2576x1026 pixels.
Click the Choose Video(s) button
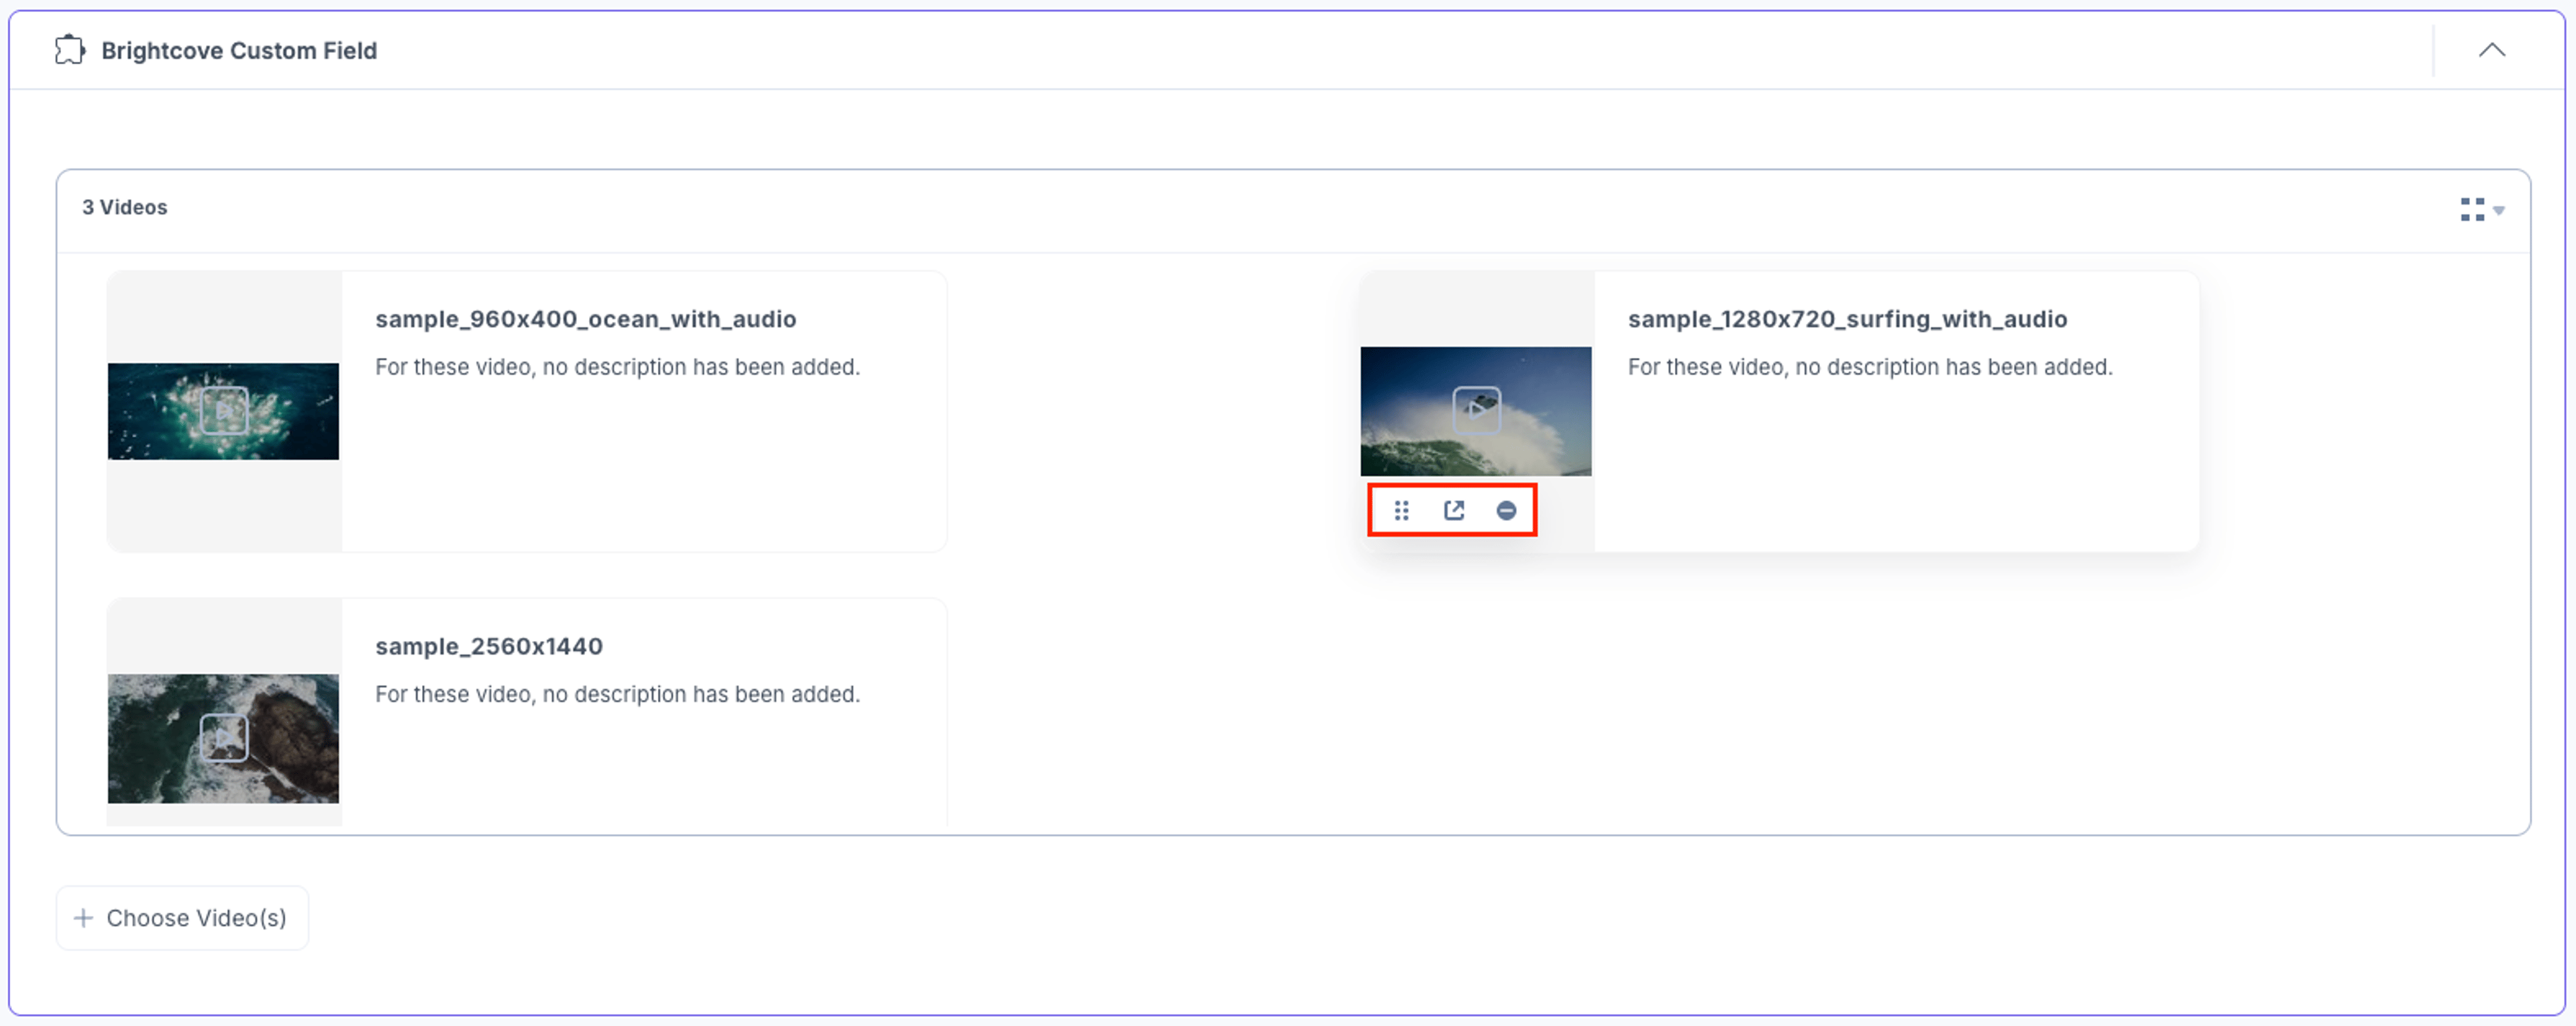[x=182, y=917]
